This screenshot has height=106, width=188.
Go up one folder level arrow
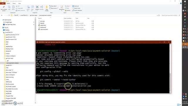tap(9, 15)
